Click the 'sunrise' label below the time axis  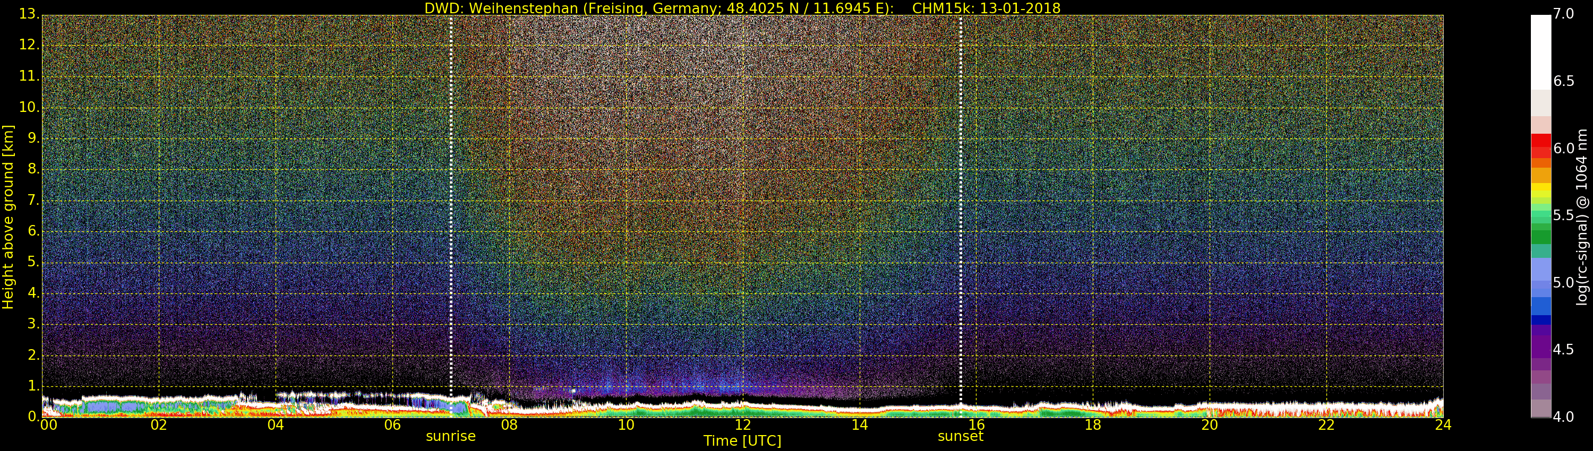[x=451, y=436]
